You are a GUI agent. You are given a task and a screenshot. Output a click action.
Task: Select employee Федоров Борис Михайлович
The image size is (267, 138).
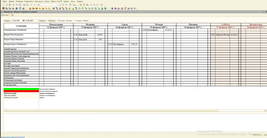pos(21,45)
